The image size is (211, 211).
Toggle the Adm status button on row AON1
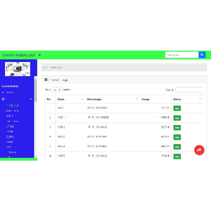tap(177, 108)
